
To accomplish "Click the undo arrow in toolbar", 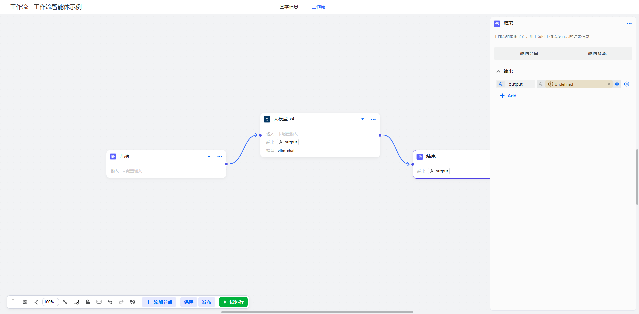I will pos(110,302).
